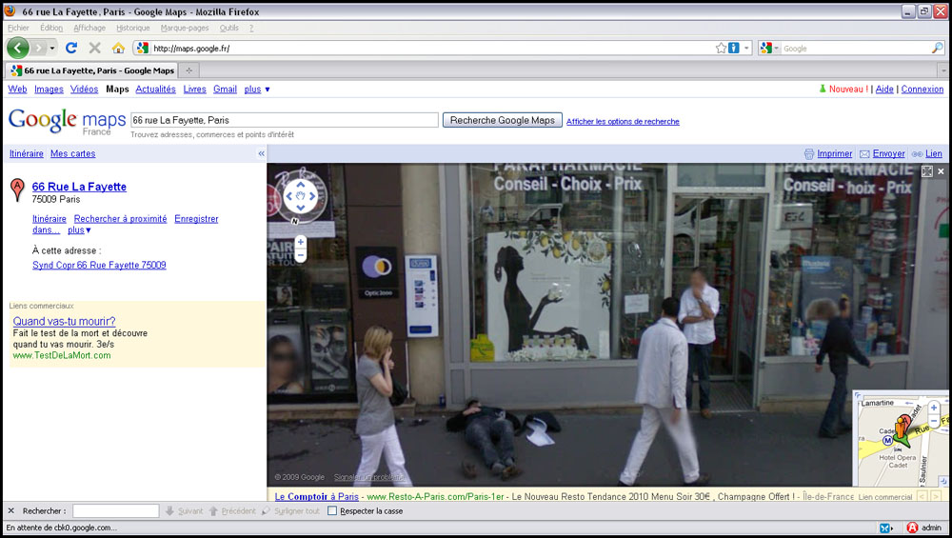Screen dimensions: 952x538
Task: Open the Historique menu
Action: pyautogui.click(x=133, y=28)
